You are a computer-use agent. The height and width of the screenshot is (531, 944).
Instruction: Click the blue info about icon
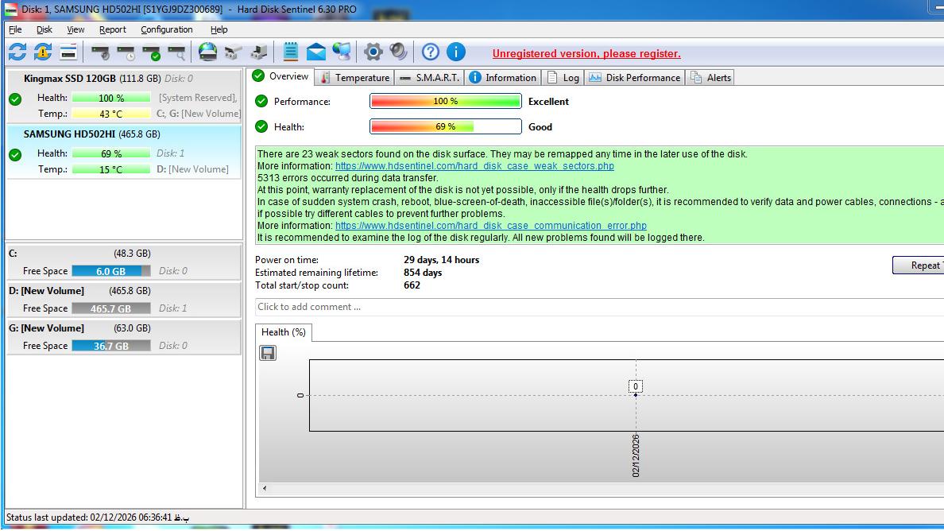(x=455, y=52)
